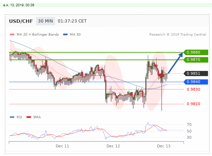Click the 0.9810 red support label

[x=193, y=104]
